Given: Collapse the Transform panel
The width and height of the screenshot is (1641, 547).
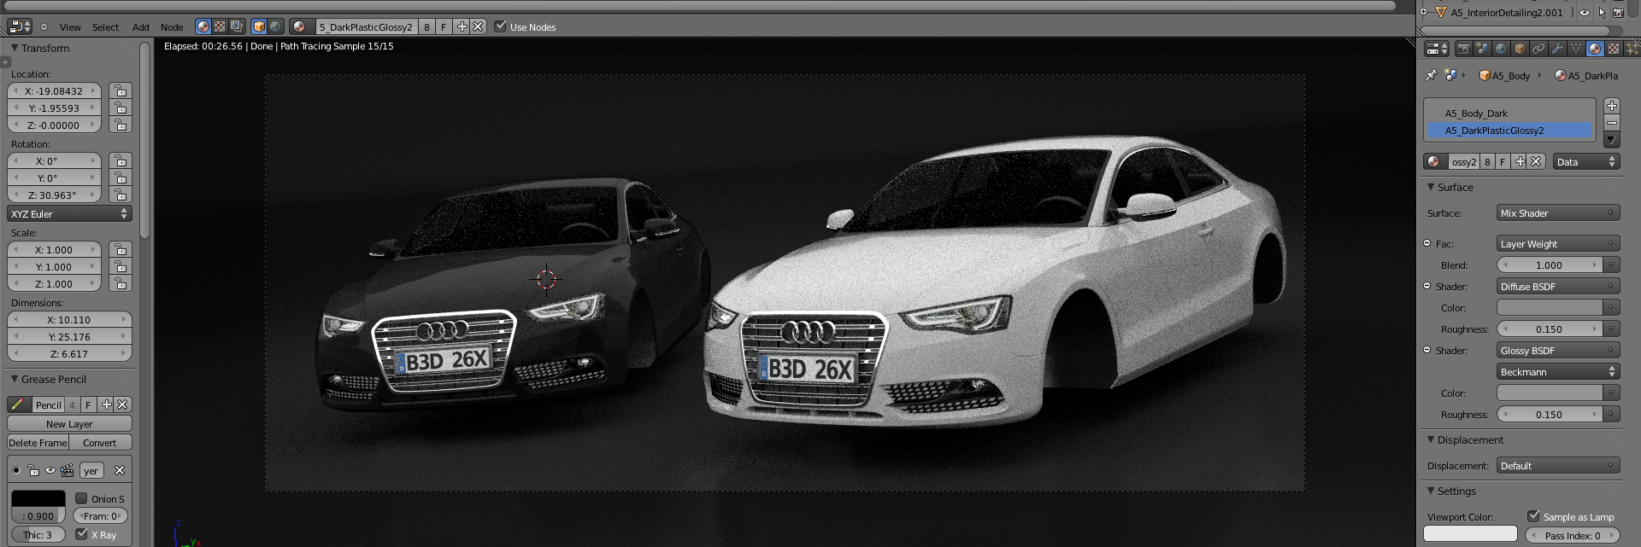Looking at the screenshot, I should 15,48.
